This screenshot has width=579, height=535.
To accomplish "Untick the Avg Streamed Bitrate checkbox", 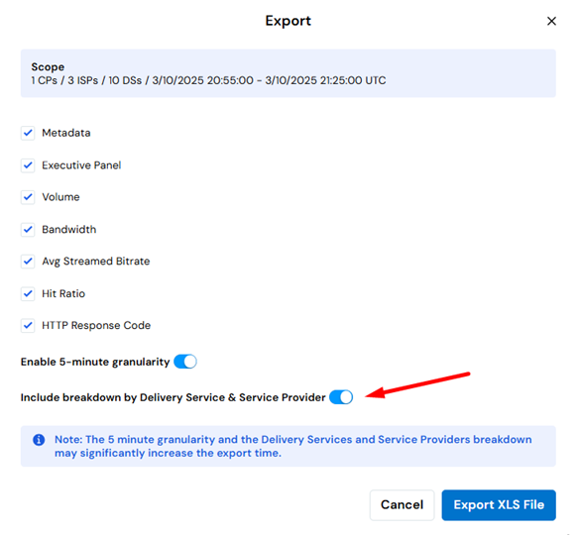I will pyautogui.click(x=28, y=262).
